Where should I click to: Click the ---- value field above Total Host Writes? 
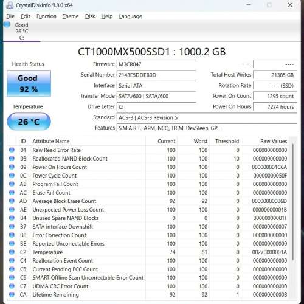click(x=275, y=64)
